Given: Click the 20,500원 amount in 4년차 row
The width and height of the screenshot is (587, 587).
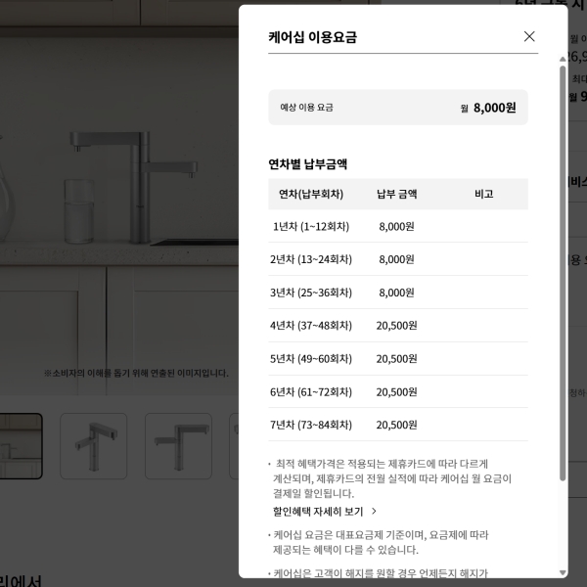Looking at the screenshot, I should point(396,326).
